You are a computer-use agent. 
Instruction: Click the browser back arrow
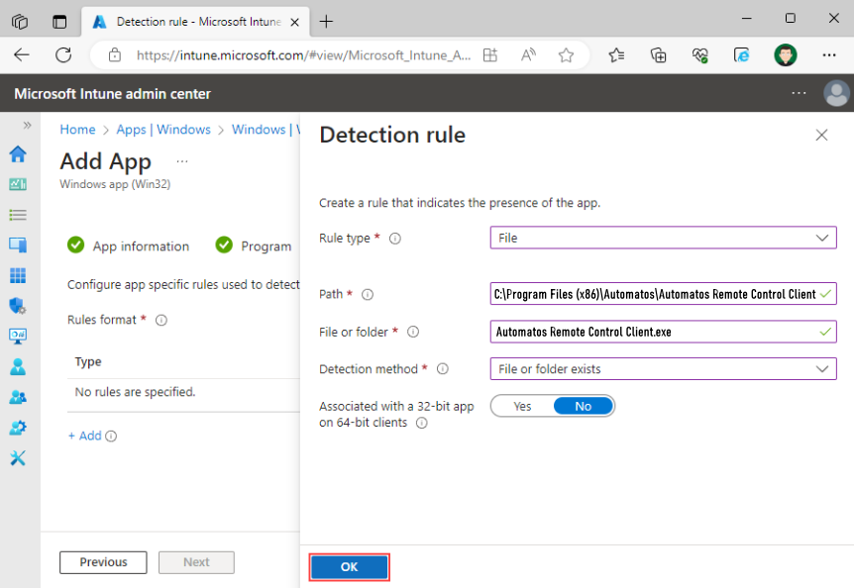22,54
